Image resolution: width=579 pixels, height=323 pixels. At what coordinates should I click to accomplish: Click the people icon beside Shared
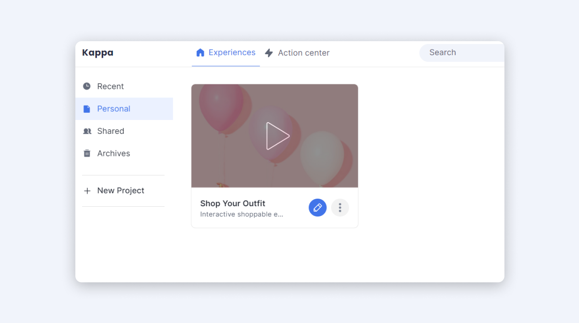[x=87, y=131]
